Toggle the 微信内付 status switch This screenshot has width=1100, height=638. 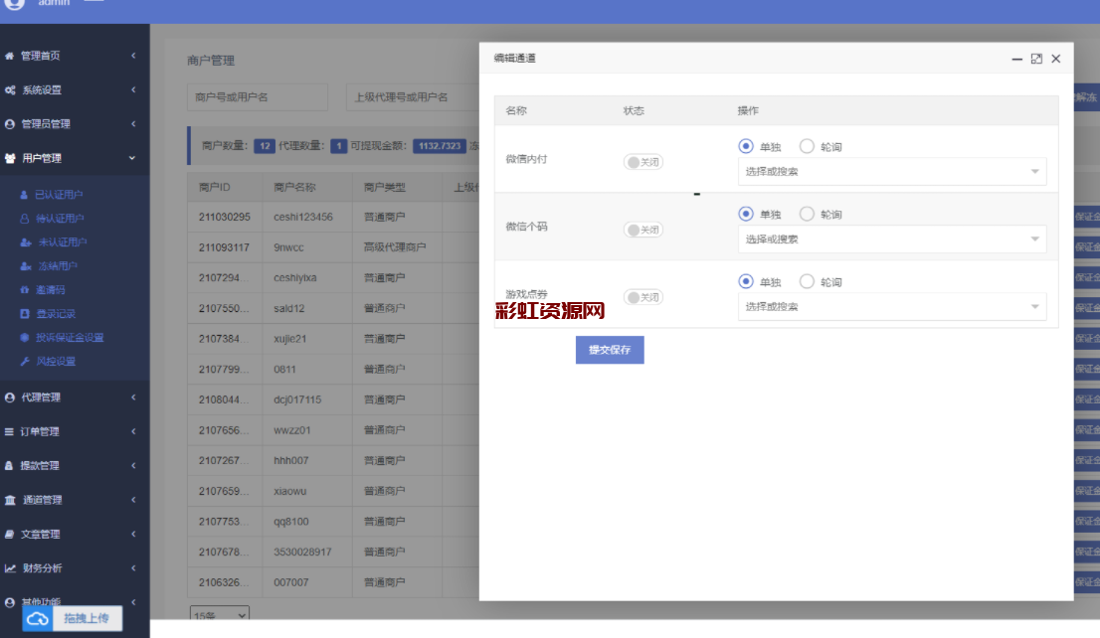pos(642,162)
